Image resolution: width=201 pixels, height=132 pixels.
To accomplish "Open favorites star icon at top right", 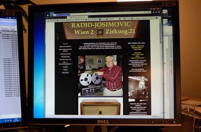I will point(156,12).
